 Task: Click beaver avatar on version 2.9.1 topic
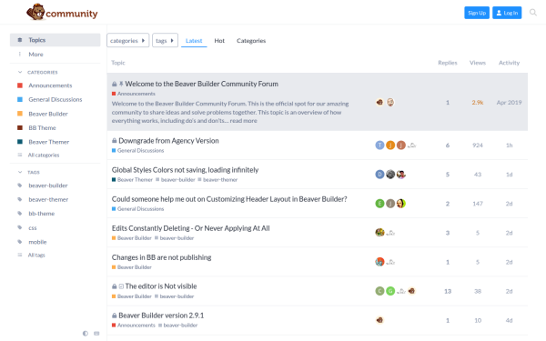pos(379,320)
